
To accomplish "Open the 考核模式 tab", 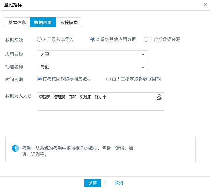I will click(69, 23).
